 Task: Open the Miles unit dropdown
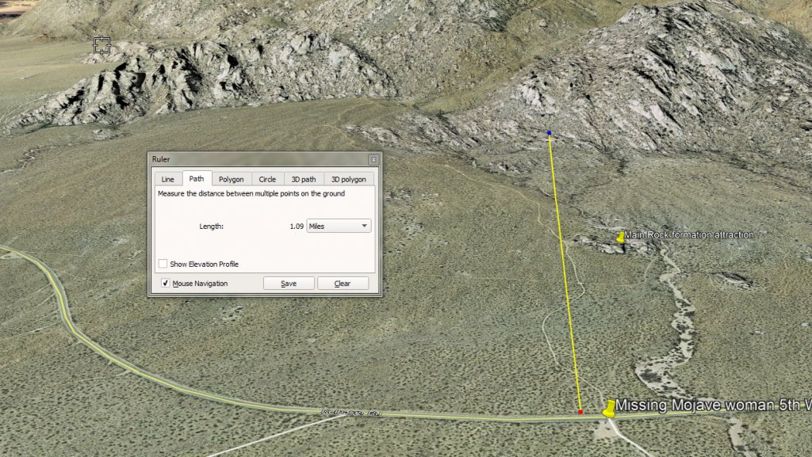click(x=339, y=227)
